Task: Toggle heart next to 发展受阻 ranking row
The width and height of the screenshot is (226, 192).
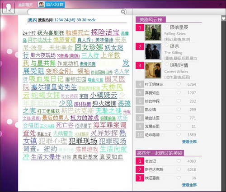Action: pos(179,126)
